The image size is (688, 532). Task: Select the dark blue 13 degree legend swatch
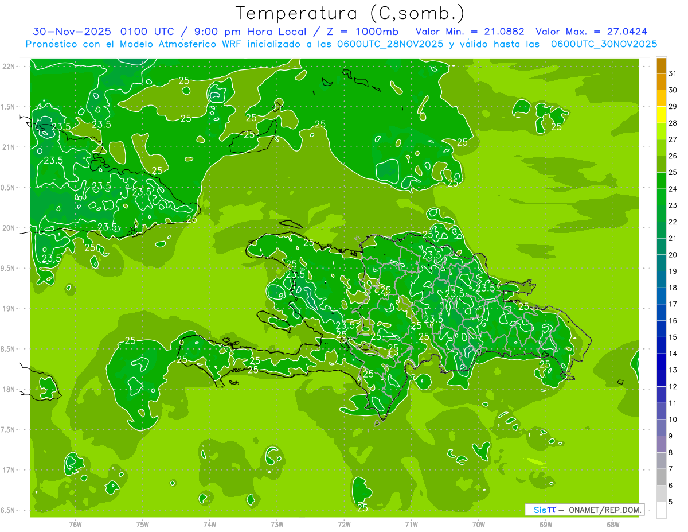point(661,362)
